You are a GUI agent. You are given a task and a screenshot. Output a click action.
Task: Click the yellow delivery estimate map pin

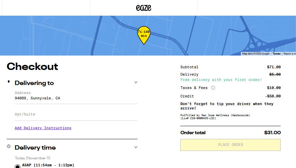143,34
